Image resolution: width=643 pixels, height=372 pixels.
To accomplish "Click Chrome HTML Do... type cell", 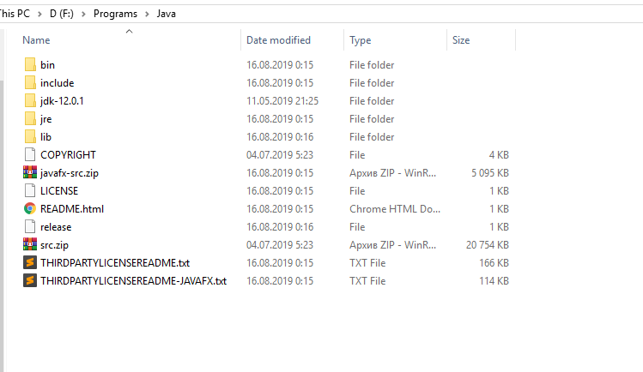I will click(395, 208).
